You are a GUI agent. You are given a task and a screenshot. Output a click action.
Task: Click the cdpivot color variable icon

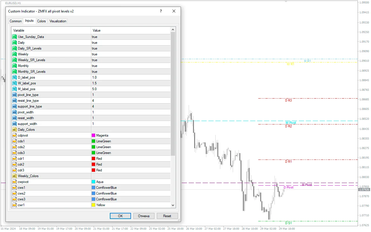click(14, 135)
